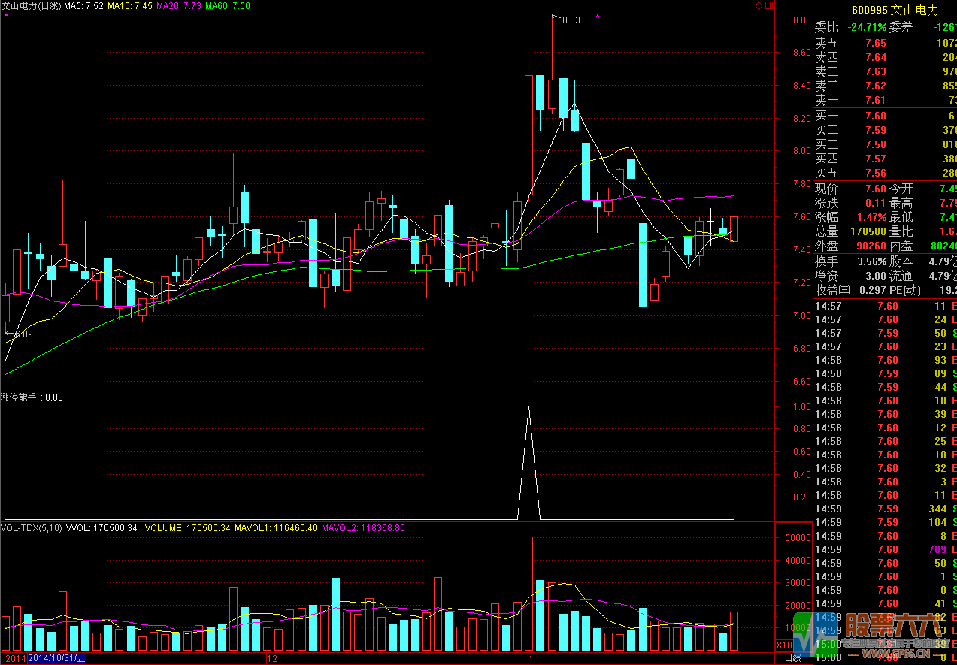Click the magenta x marker near 8.83 peak

(x=598, y=14)
